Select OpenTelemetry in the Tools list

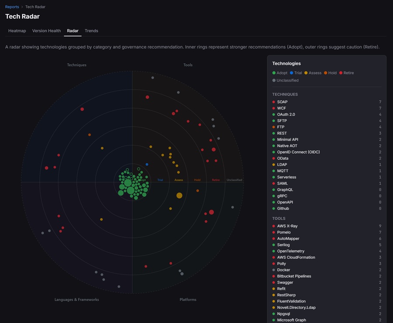point(327,251)
